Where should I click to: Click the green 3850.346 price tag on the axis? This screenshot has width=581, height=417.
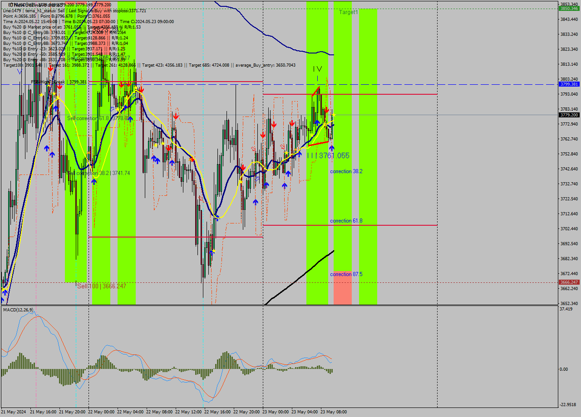pos(568,8)
